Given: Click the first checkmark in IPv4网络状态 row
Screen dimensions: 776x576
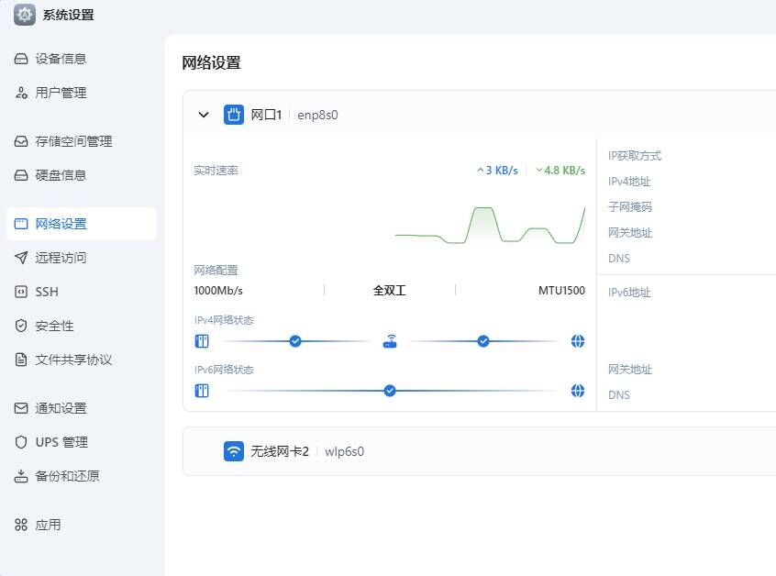Looking at the screenshot, I should (295, 341).
